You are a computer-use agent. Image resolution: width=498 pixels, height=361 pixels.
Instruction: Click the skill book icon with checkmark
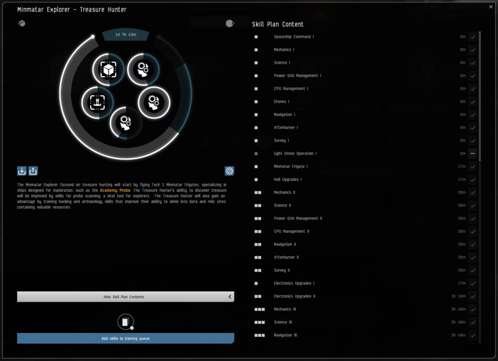point(125,322)
